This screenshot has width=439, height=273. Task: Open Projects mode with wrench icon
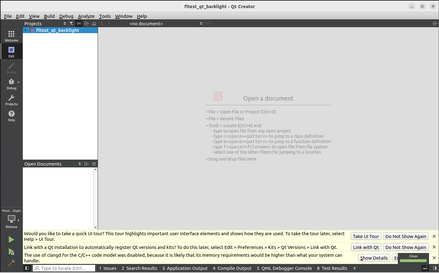(11, 100)
